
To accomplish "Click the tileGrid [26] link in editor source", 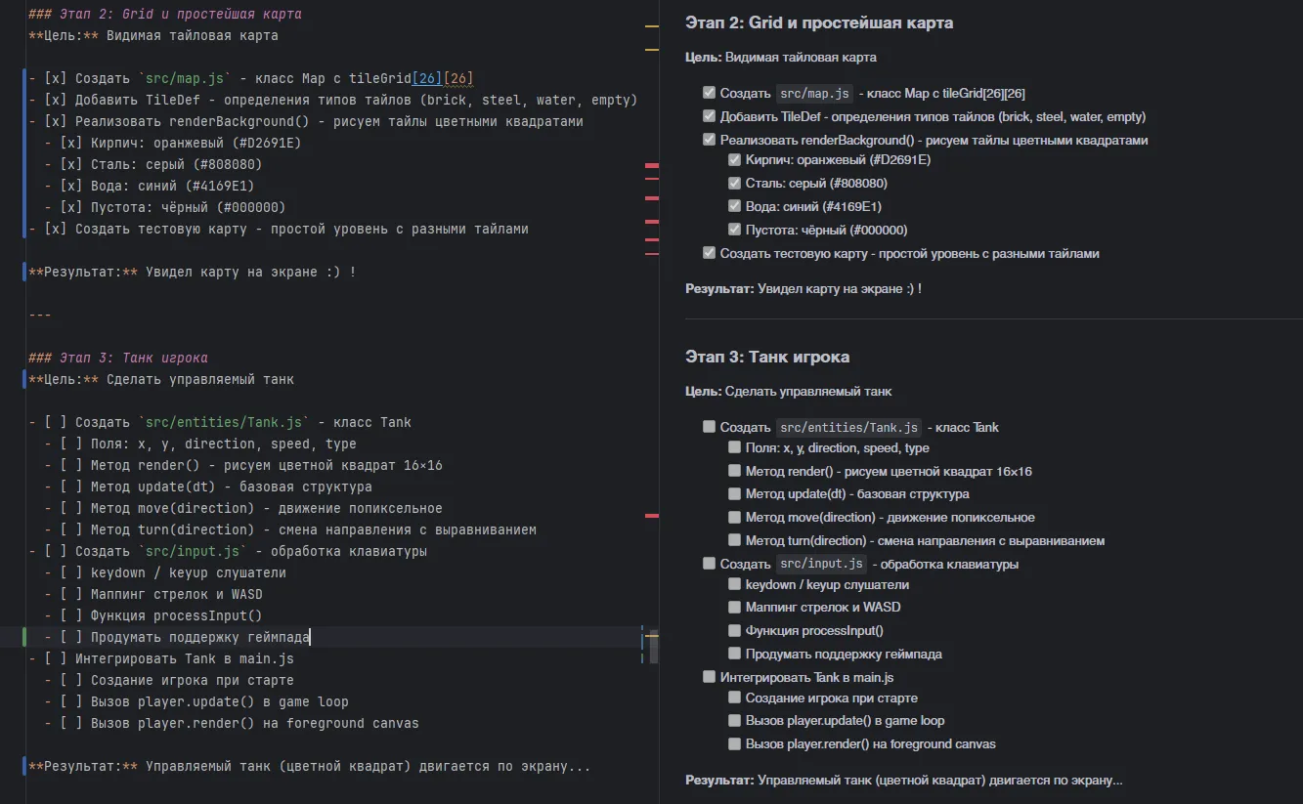I will (427, 78).
